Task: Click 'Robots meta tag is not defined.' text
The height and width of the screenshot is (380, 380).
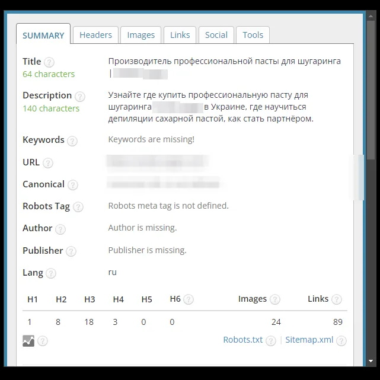Action: coord(168,206)
